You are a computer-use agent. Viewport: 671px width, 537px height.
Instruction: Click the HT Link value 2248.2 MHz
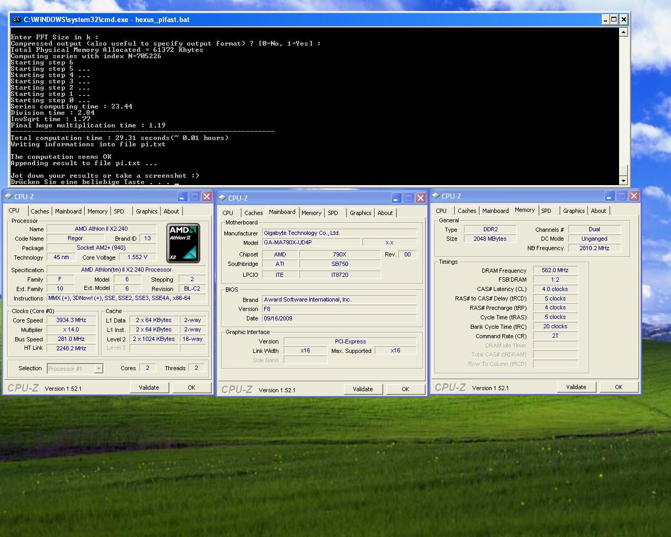tap(71, 348)
